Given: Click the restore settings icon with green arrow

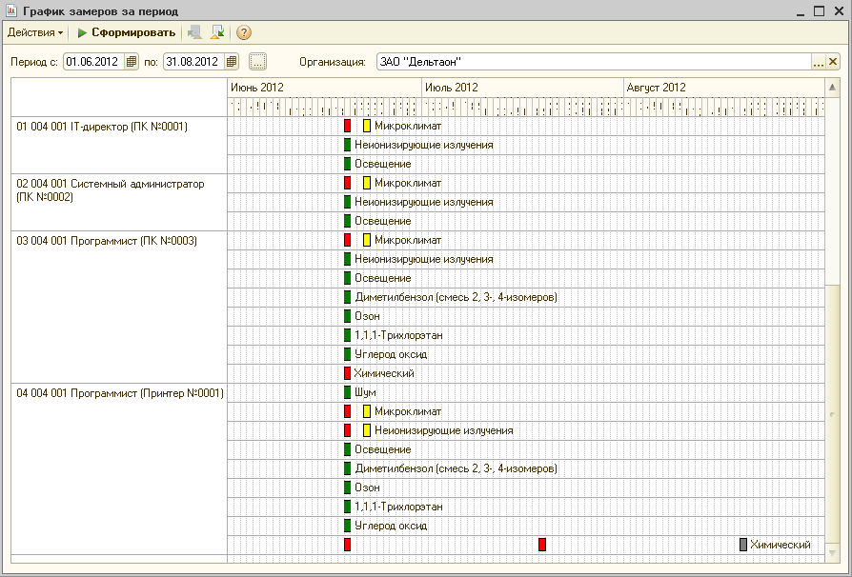Looking at the screenshot, I should [x=218, y=32].
